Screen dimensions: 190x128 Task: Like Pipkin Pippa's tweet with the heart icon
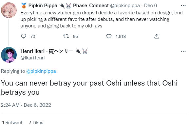point(109,36)
